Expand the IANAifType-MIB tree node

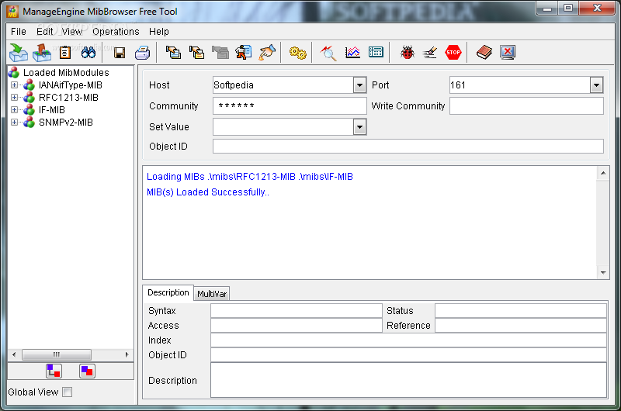14,85
